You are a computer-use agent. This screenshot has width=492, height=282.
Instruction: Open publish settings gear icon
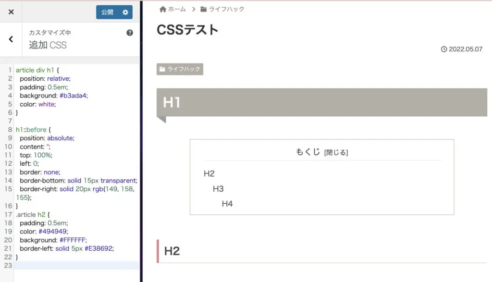coord(125,12)
